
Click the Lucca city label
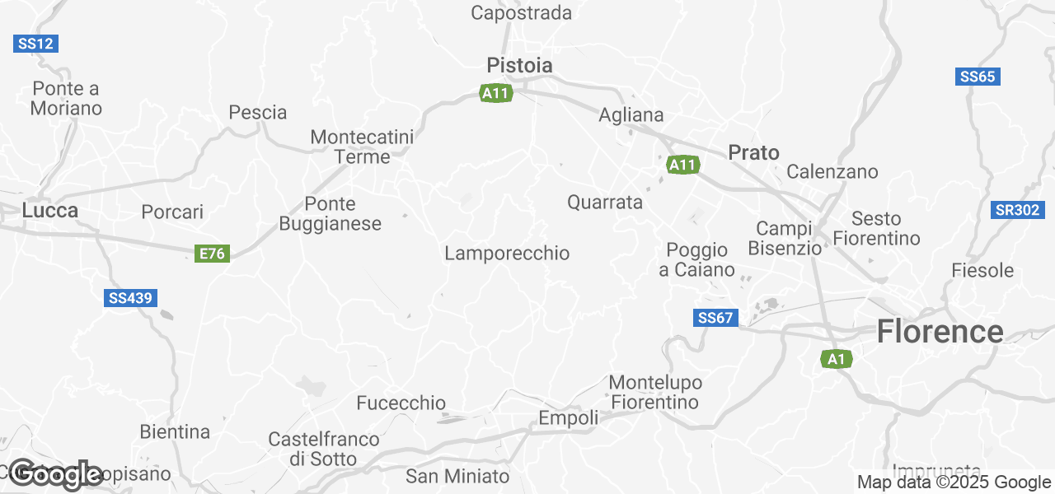[x=50, y=210]
